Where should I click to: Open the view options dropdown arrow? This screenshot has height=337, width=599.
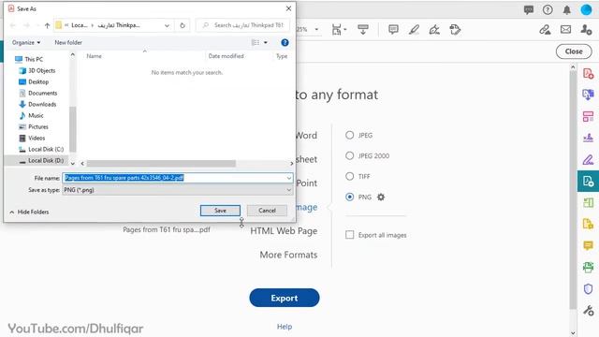266,42
